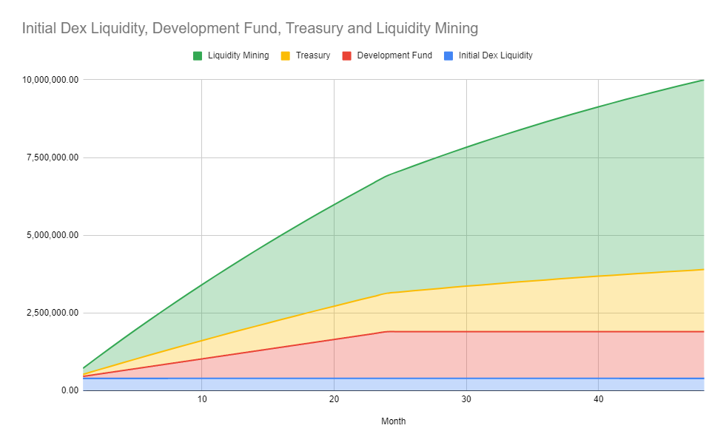Click the yellow Treasury legend swatch
Screen dimensions: 726x448
pos(285,55)
